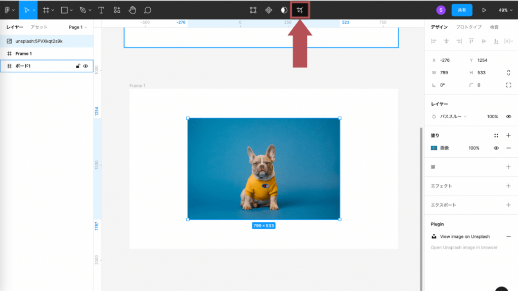Align selection to top

[471, 41]
